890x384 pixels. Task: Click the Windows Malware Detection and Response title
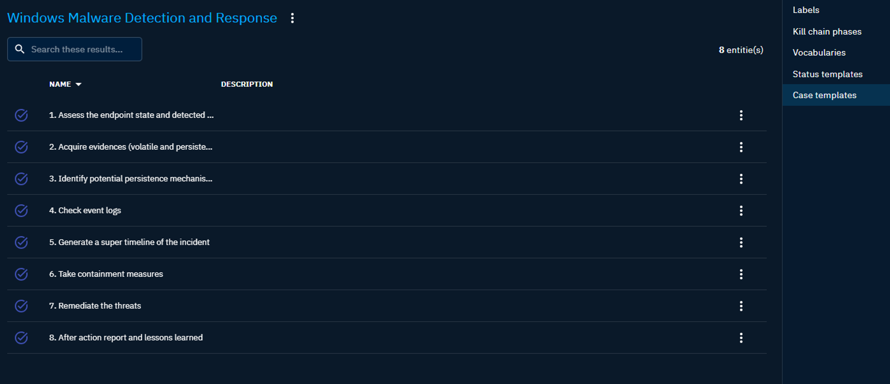click(142, 18)
